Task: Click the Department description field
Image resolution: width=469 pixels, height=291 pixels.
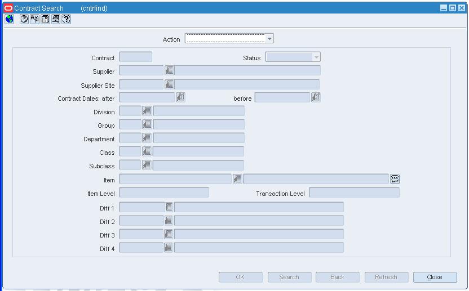Action: point(198,138)
